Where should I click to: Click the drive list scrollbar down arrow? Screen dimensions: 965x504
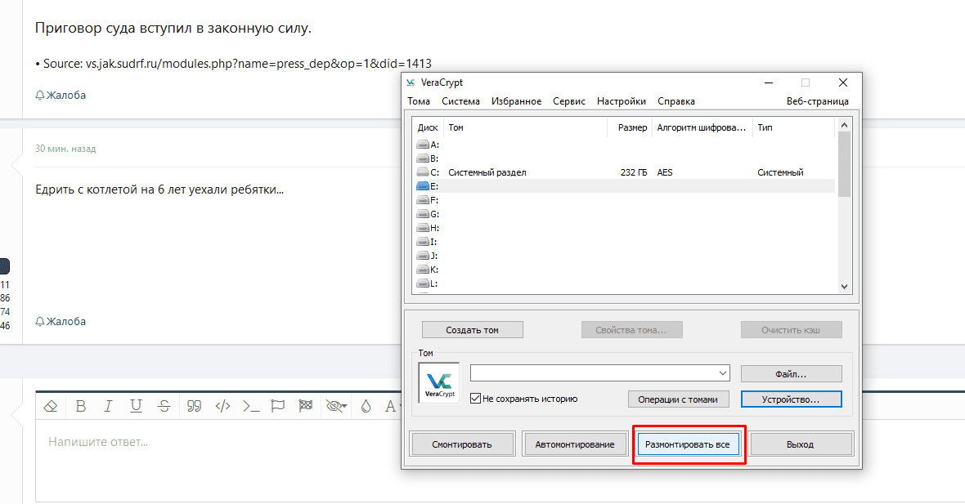(844, 287)
